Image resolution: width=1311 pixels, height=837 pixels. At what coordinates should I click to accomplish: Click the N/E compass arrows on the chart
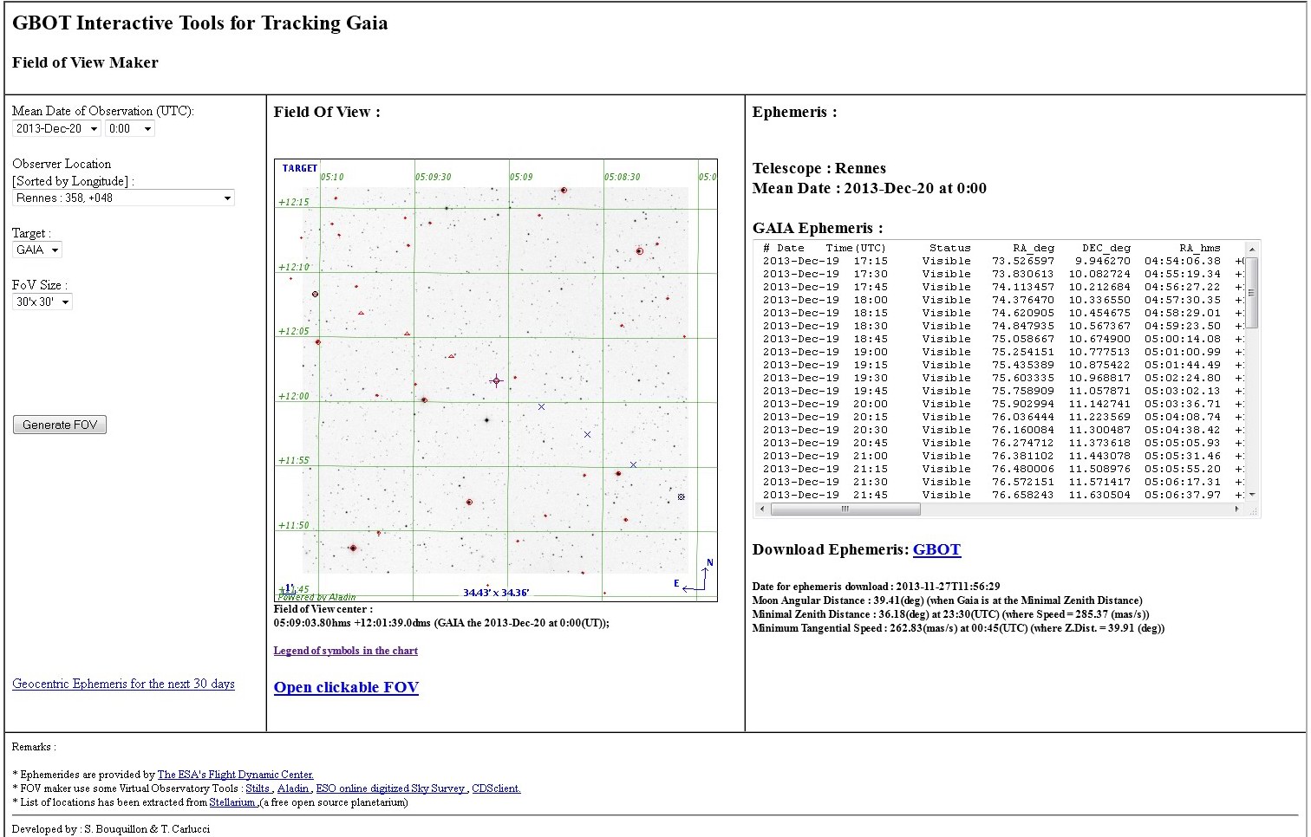[698, 579]
